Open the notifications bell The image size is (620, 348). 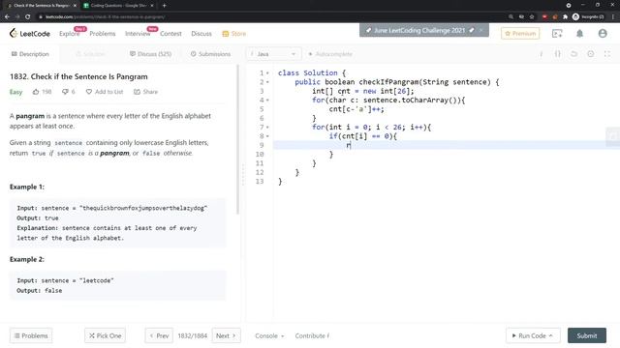579,34
